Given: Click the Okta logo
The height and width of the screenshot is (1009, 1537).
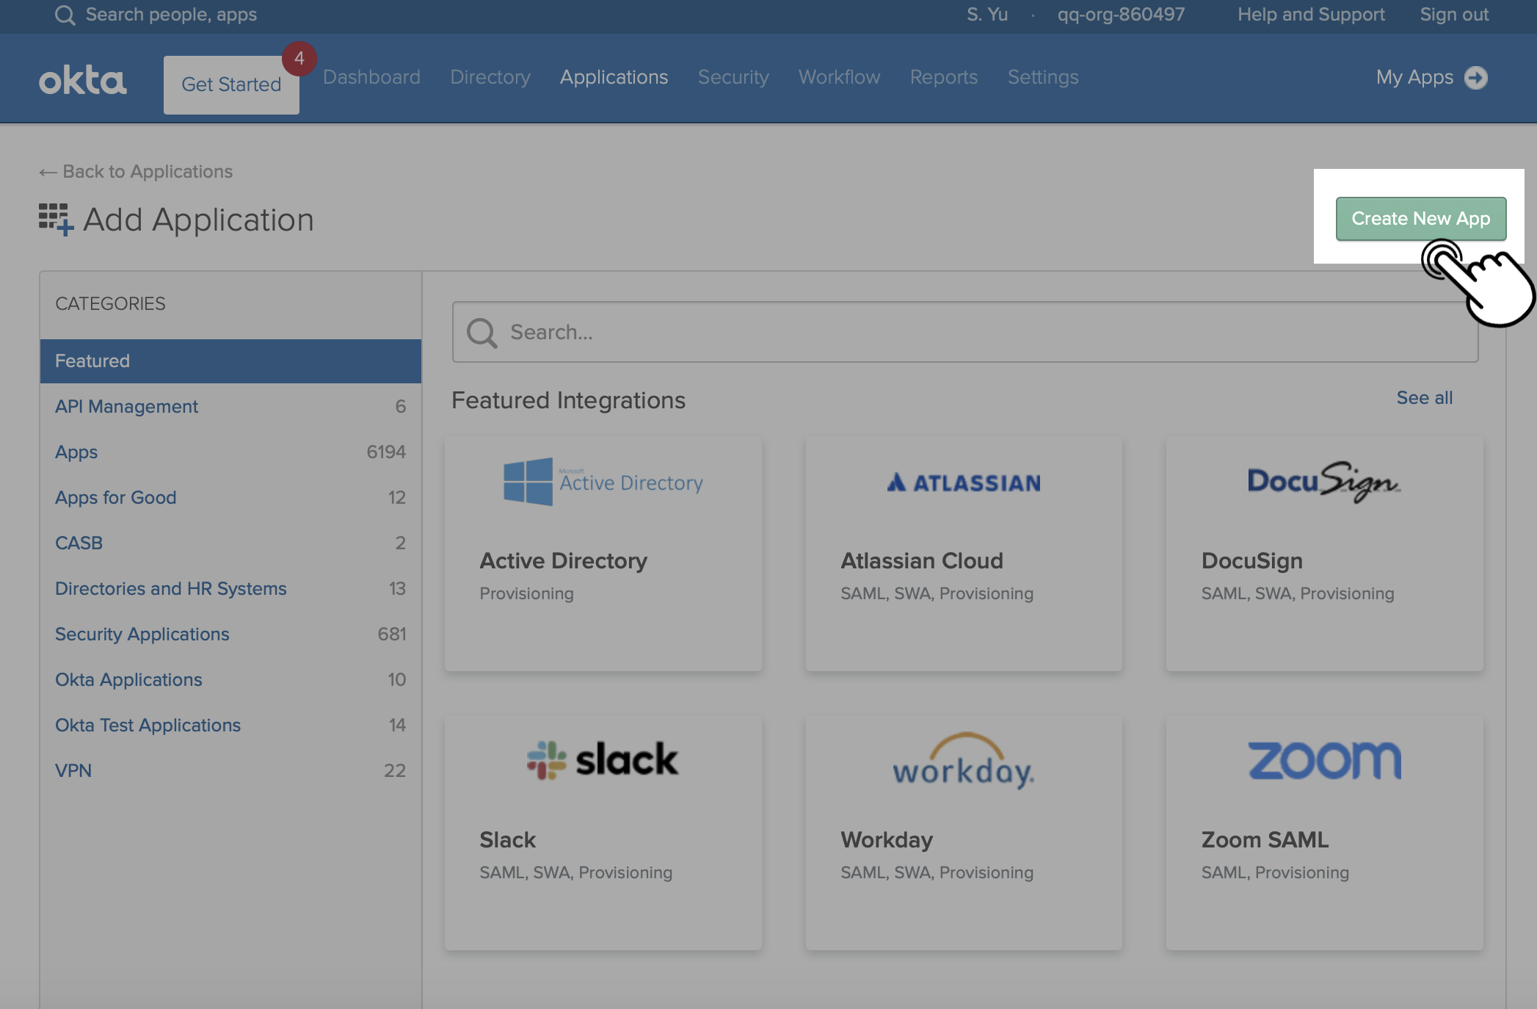Looking at the screenshot, I should pos(83,79).
